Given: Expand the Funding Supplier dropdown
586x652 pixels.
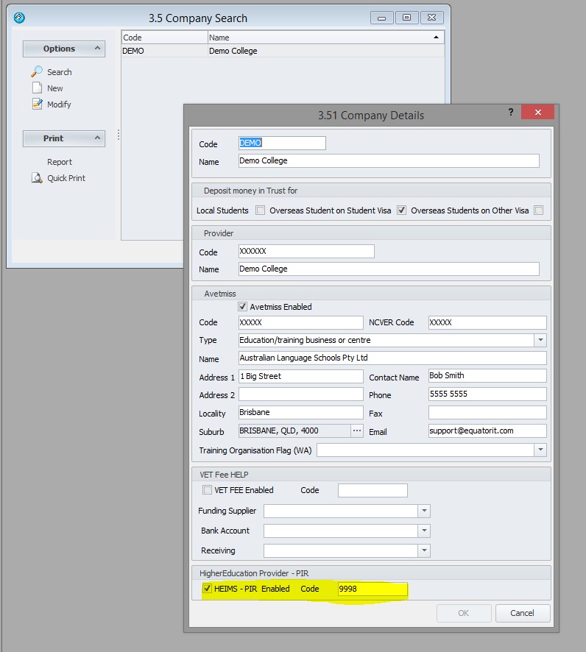Looking at the screenshot, I should coord(424,511).
